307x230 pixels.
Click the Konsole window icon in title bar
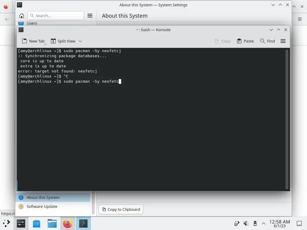(21, 30)
